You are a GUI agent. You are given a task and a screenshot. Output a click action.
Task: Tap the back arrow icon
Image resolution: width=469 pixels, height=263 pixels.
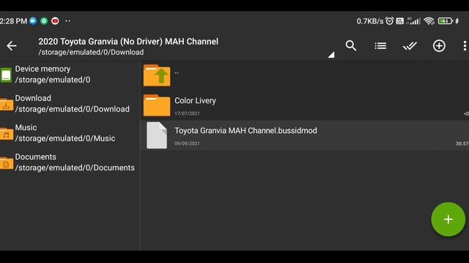pyautogui.click(x=12, y=45)
